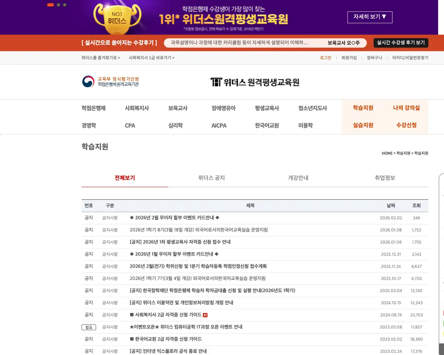Switch to the 취업정보 tab
The width and height of the screenshot is (444, 355).
(385, 178)
